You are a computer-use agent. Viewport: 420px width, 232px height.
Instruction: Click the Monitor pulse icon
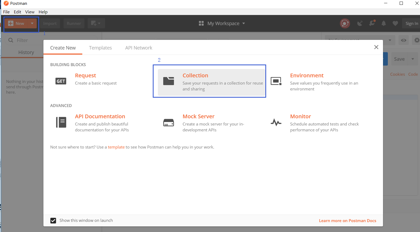click(x=276, y=122)
